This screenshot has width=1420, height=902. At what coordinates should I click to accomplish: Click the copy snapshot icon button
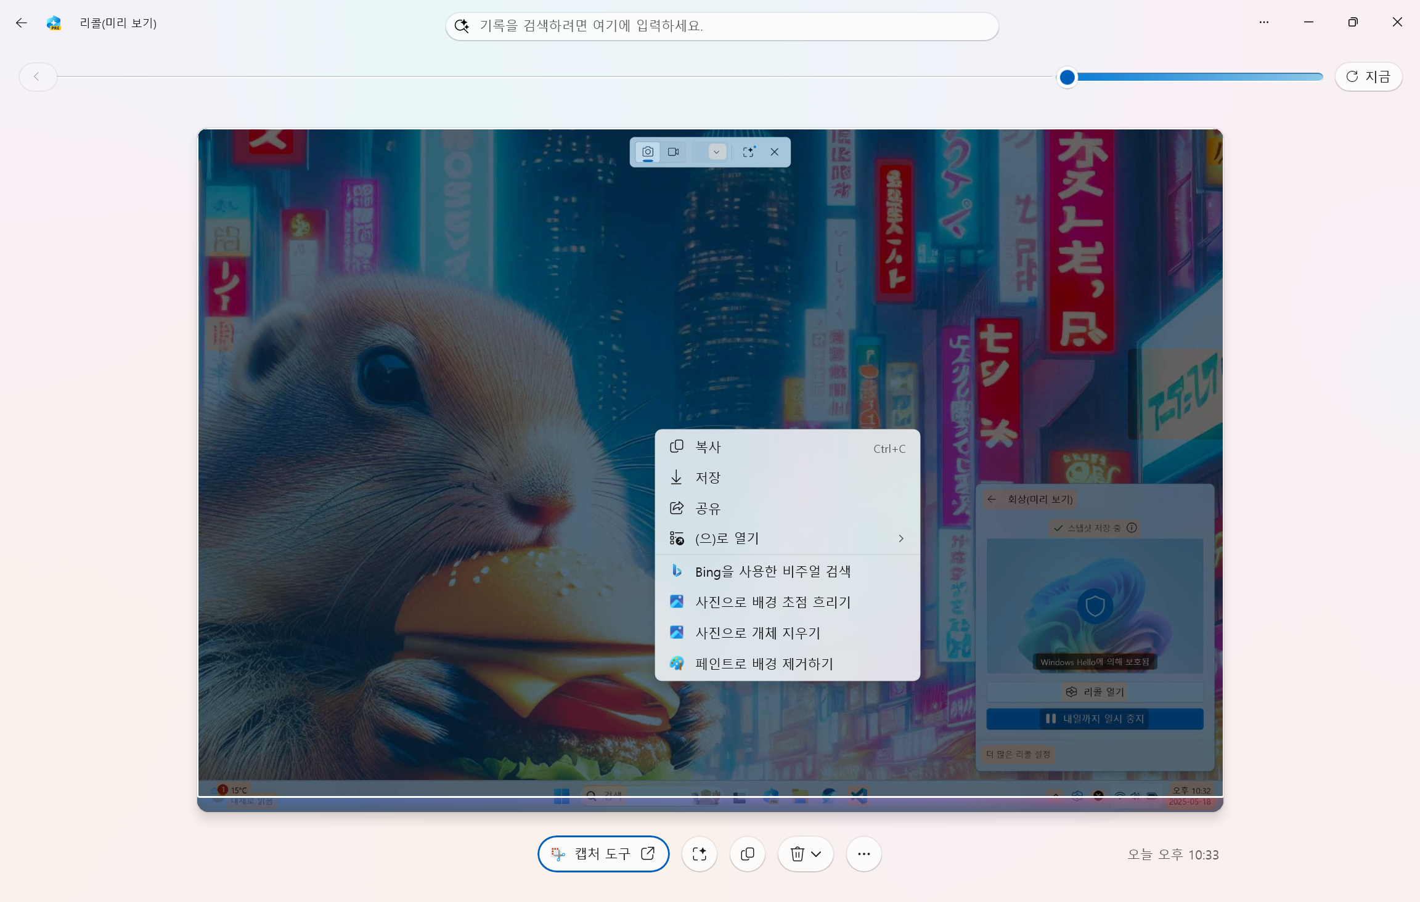(x=747, y=854)
